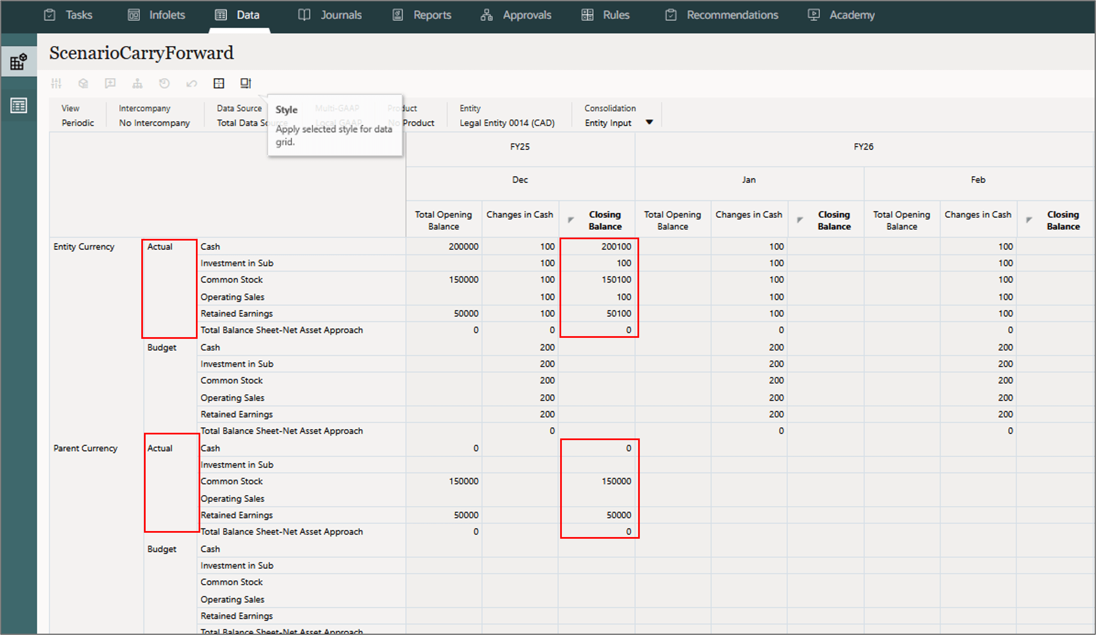Click the hierarchy tree toolbar icon
This screenshot has height=635, width=1096.
point(137,83)
